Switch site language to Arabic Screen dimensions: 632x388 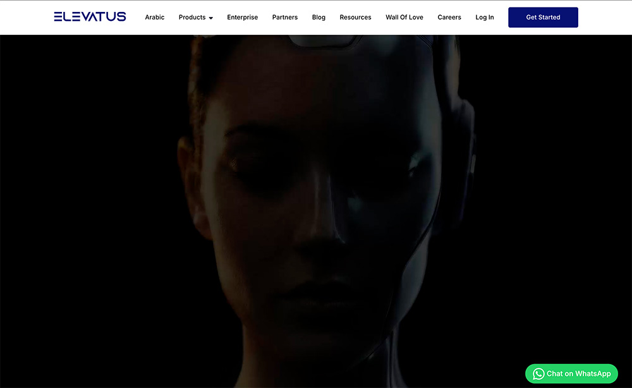pyautogui.click(x=155, y=17)
